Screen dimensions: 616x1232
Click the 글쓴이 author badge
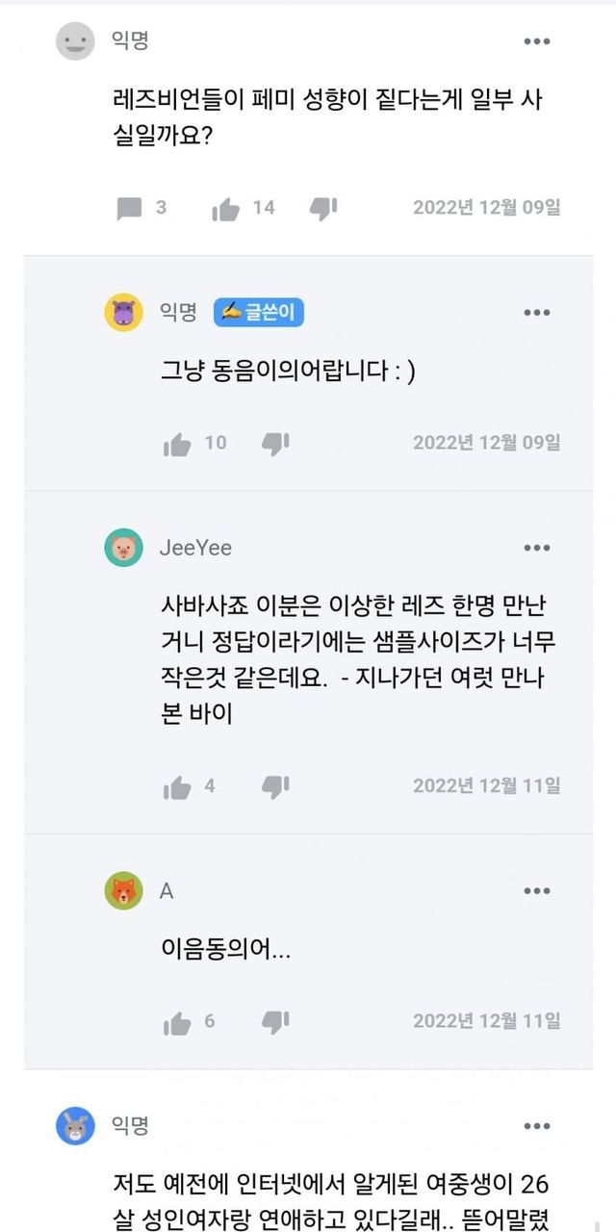(258, 312)
